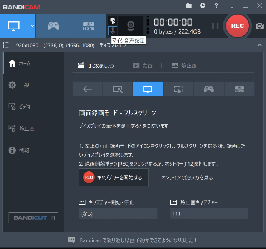
Task: Open the ビデオ settings tab
Action: point(25,107)
